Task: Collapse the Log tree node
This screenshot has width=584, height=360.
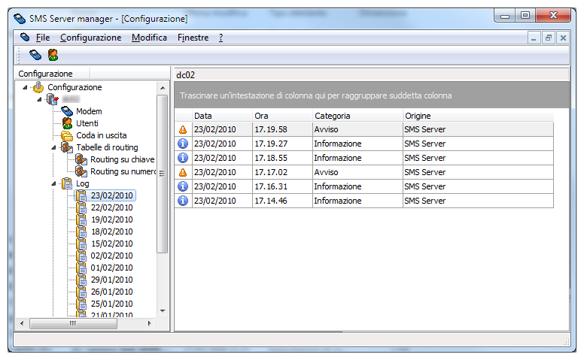Action: tap(53, 183)
